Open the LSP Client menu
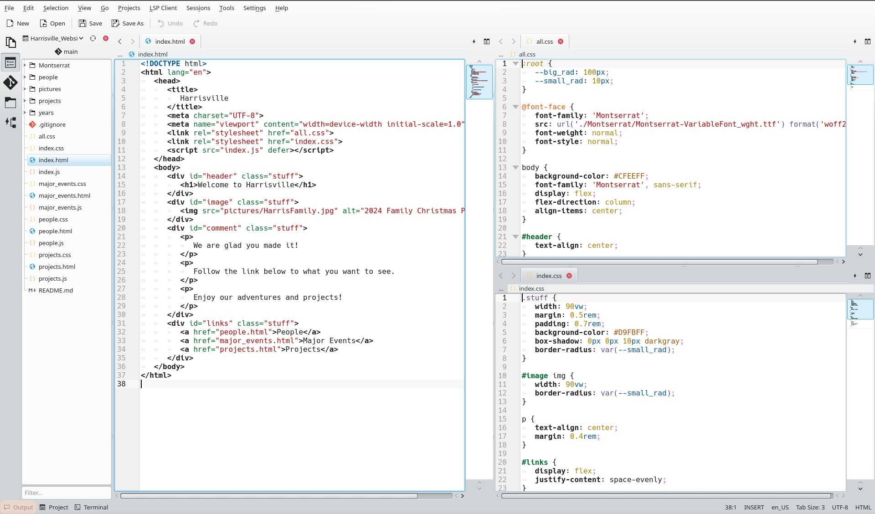This screenshot has height=514, width=875. pos(163,8)
